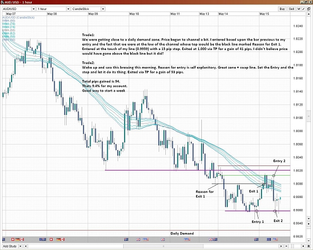Click the Buy button
Image resolution: width=313 pixels, height=250 pixels.
(282, 9)
